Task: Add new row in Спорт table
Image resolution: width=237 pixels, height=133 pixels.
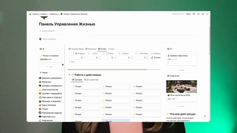Action: [x=71, y=62]
